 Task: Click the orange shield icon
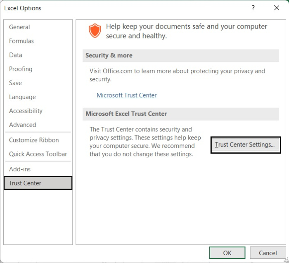(x=95, y=31)
